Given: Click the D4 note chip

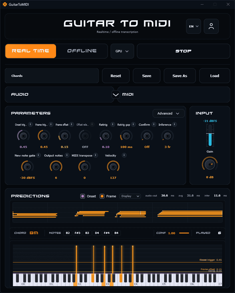Looking at the screenshot, I should pos(97,233).
